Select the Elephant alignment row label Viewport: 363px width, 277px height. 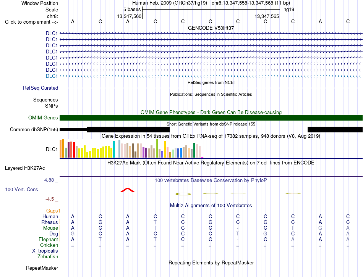click(x=48, y=240)
